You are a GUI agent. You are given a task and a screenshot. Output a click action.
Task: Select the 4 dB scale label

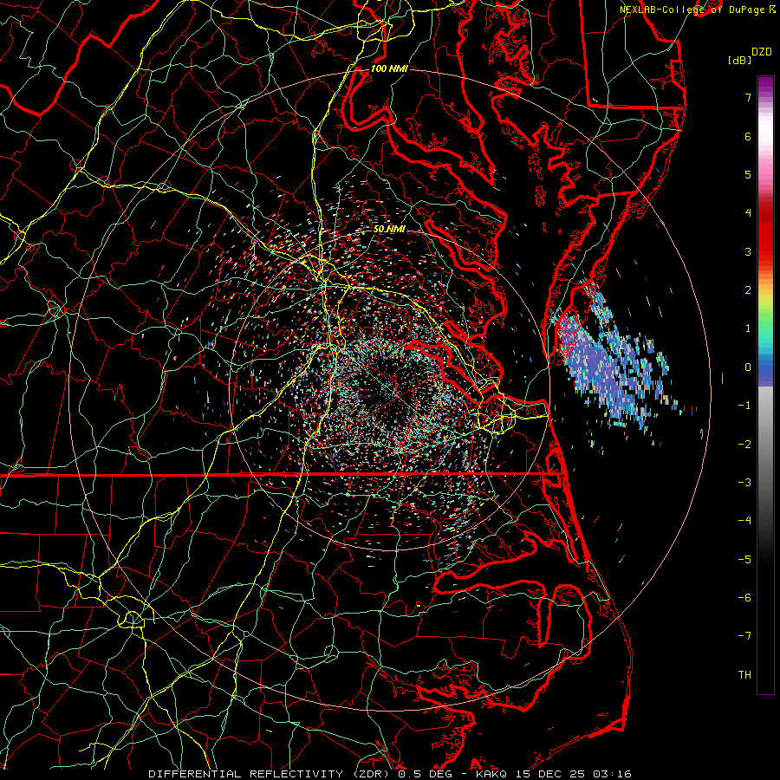(x=748, y=213)
